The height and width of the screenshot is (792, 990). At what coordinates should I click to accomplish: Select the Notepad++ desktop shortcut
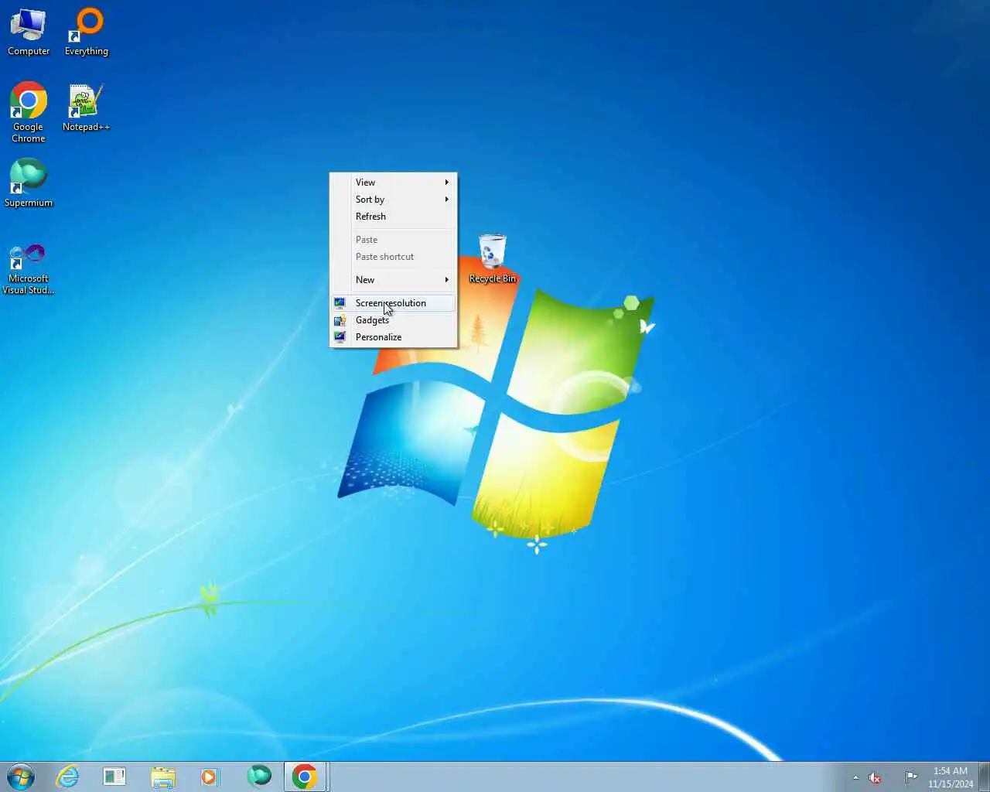click(x=86, y=108)
